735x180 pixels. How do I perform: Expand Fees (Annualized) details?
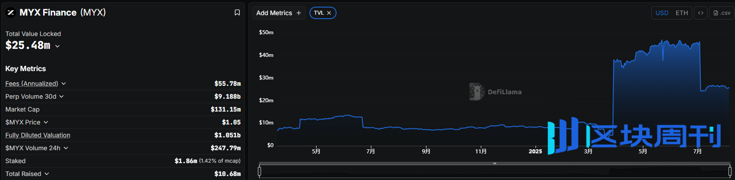(x=64, y=84)
